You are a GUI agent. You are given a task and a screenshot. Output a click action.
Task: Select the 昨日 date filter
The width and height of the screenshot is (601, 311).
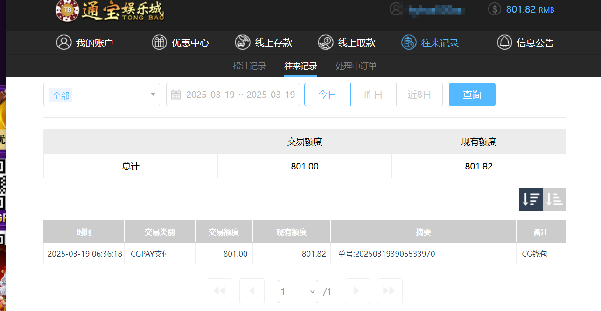click(373, 94)
